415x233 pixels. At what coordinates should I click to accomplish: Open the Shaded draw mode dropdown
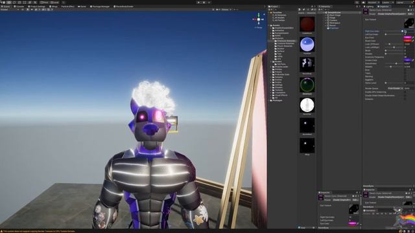(x=10, y=10)
